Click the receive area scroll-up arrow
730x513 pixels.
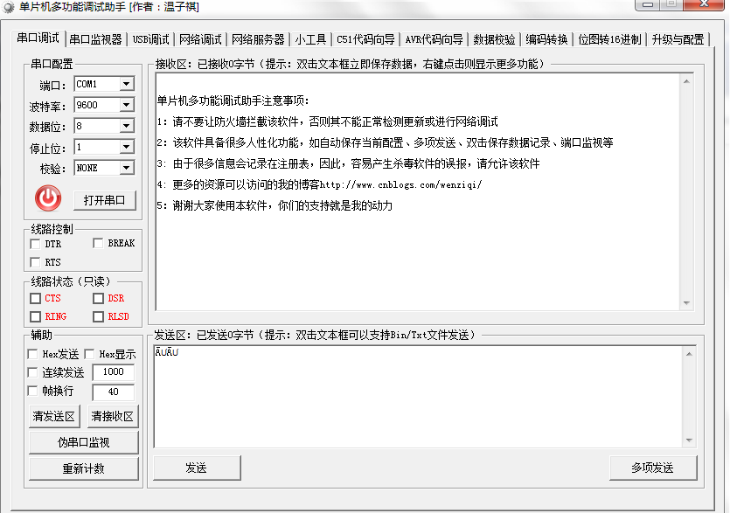coord(686,81)
